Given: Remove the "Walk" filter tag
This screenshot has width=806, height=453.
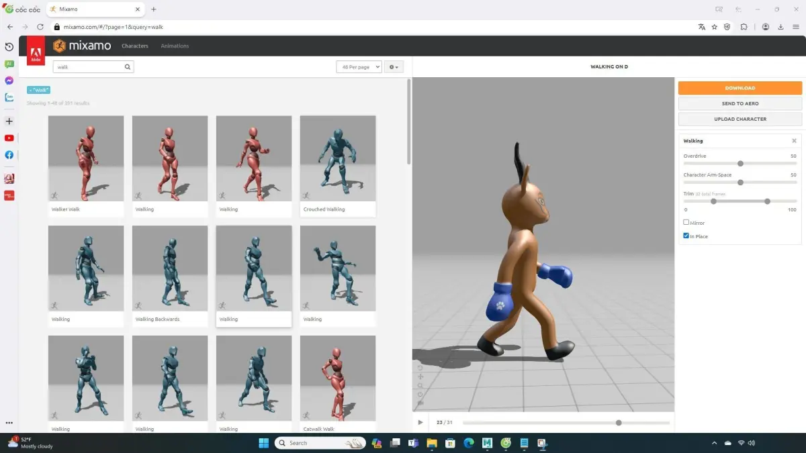Looking at the screenshot, I should click(x=38, y=90).
